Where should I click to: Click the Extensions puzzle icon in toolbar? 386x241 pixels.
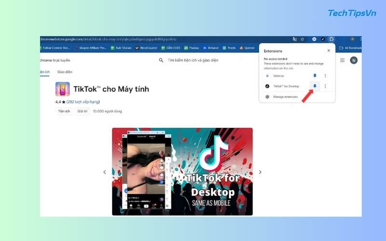(331, 39)
